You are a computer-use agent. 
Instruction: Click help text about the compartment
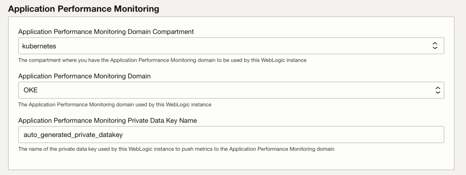(162, 60)
